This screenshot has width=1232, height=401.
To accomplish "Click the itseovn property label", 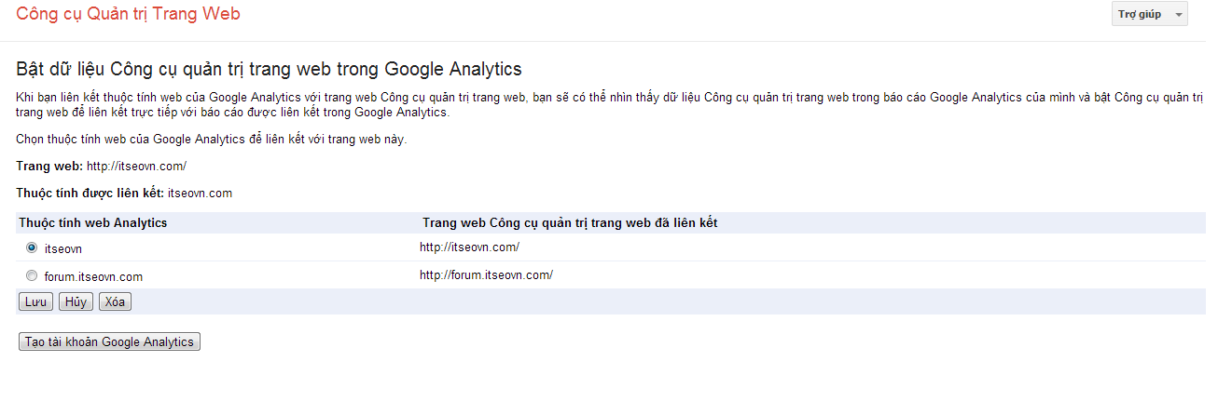I will click(63, 248).
